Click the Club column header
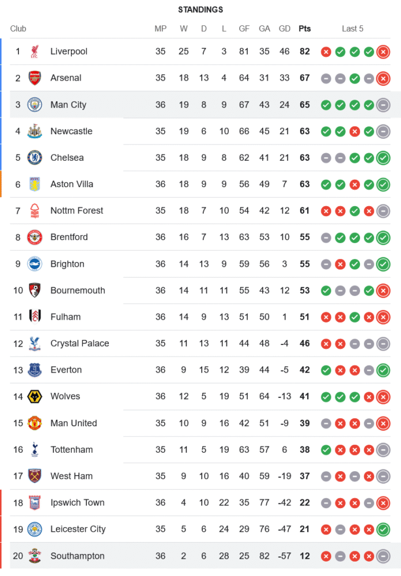Screen dimensions: 401x576 pos(18,29)
